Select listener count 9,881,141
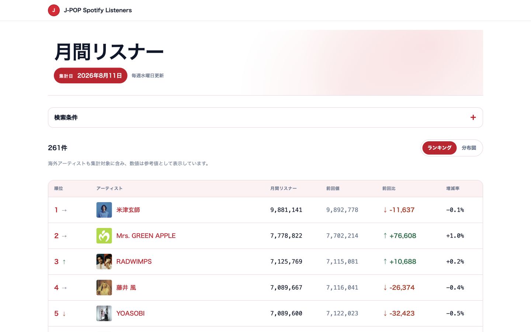The height and width of the screenshot is (332, 531). (x=286, y=210)
